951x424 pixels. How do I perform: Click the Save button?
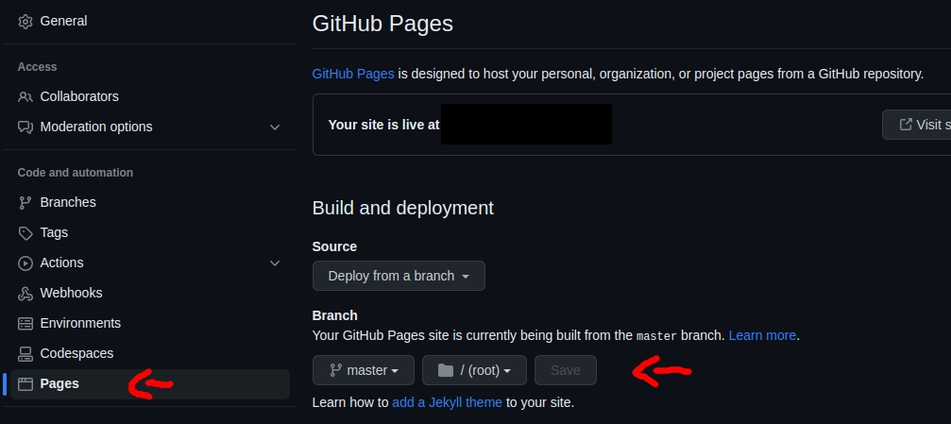pyautogui.click(x=566, y=370)
